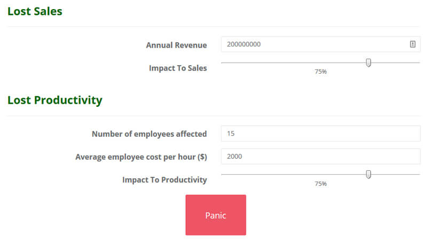Click the autofill icon in Annual Revenue field
The width and height of the screenshot is (427, 251).
point(413,44)
